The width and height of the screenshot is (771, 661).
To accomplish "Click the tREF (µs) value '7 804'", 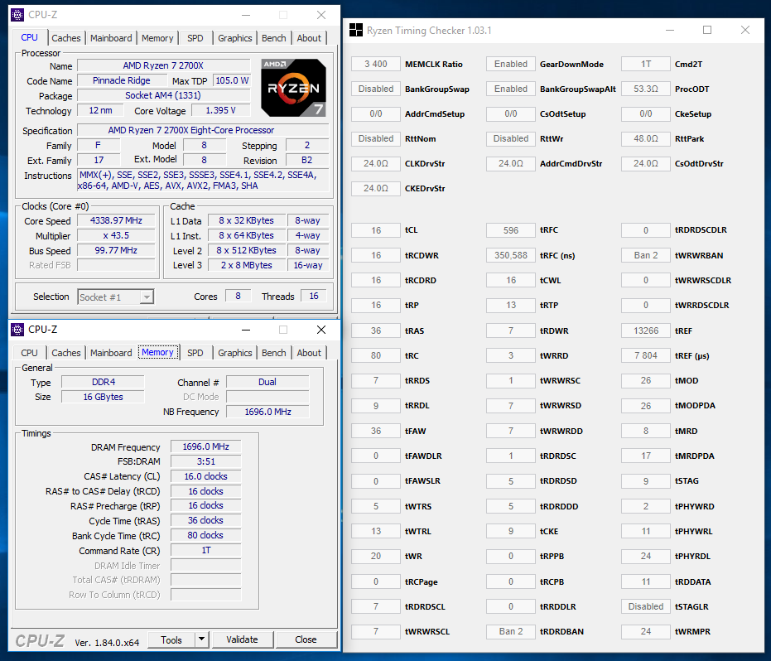I will 646,355.
